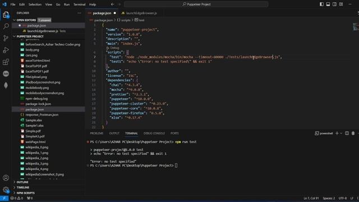Screen dimensions: 359x202
Task: Open errors and warnings status indicator
Action: pos(17,198)
